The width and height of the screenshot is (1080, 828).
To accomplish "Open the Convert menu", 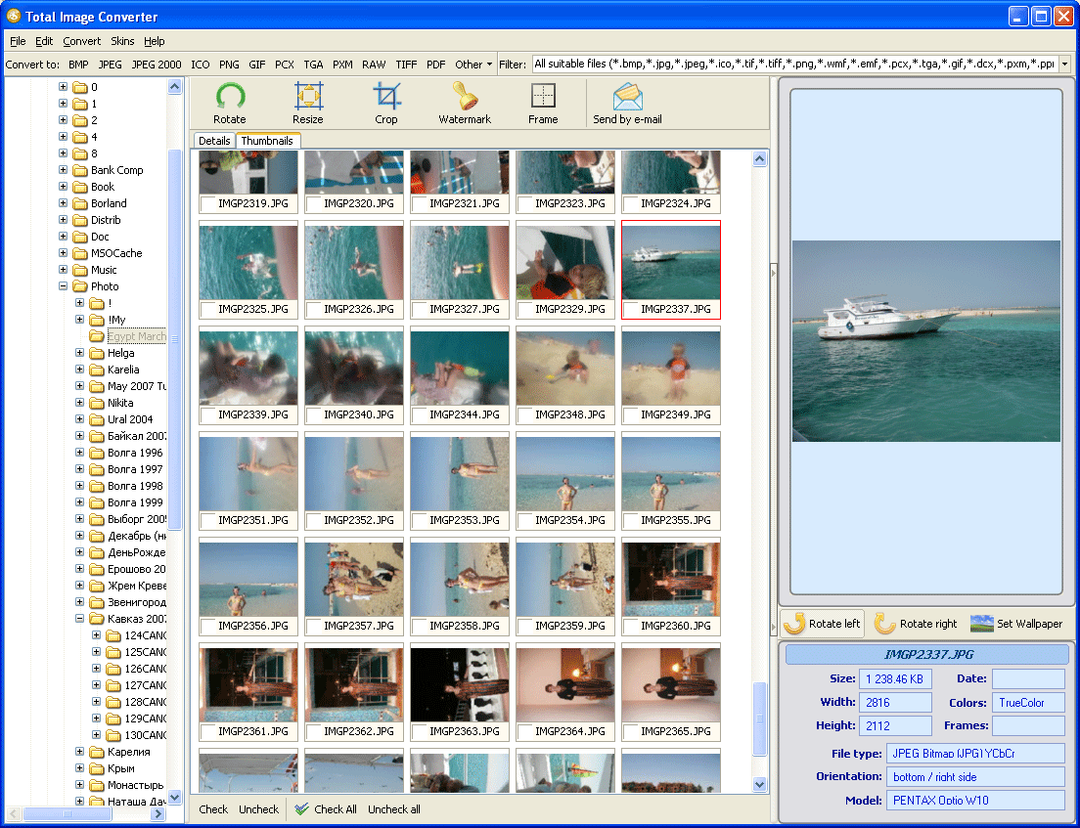I will point(82,41).
